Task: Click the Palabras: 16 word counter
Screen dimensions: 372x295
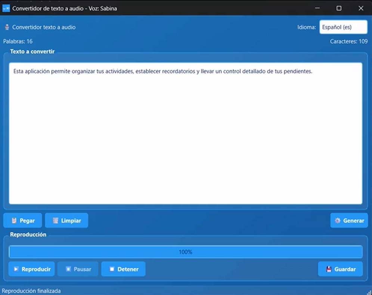Action: coord(18,42)
